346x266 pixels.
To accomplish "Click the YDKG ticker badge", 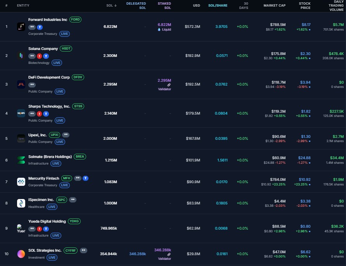I will (x=74, y=221).
